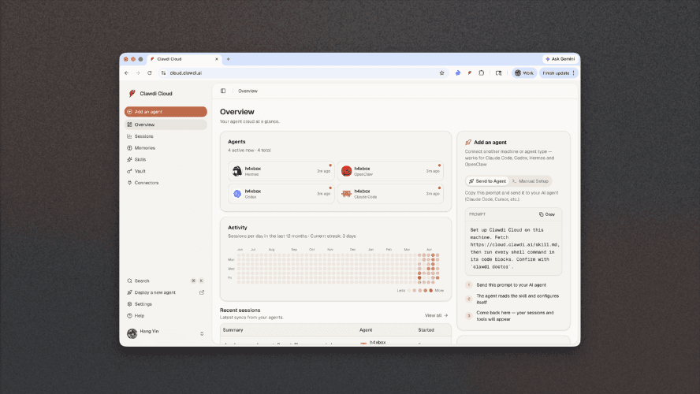Click the darkest legend swatch next to More
The image size is (700, 394).
pyautogui.click(x=431, y=291)
